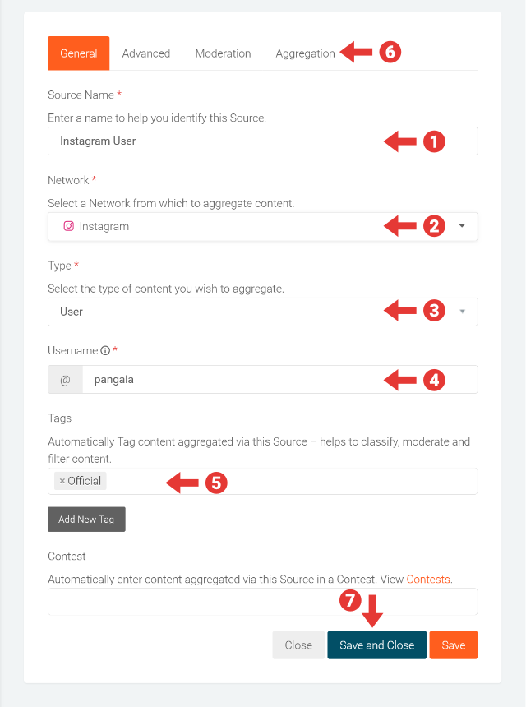The image size is (526, 707).
Task: Click the @ prefix in the Username field
Action: 63,379
